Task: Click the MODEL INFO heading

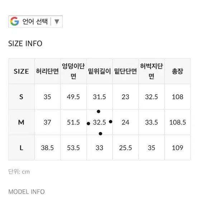Action: pyautogui.click(x=27, y=191)
